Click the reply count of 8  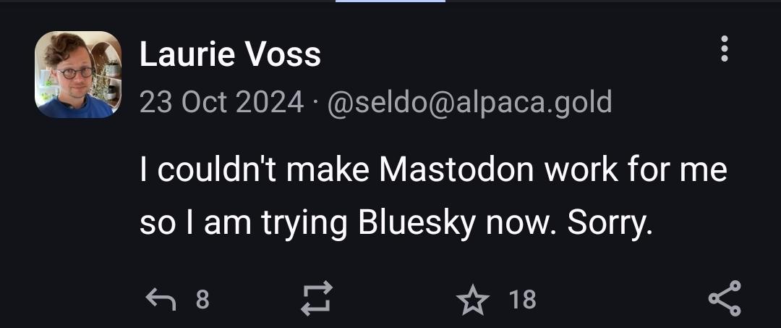click(x=203, y=298)
